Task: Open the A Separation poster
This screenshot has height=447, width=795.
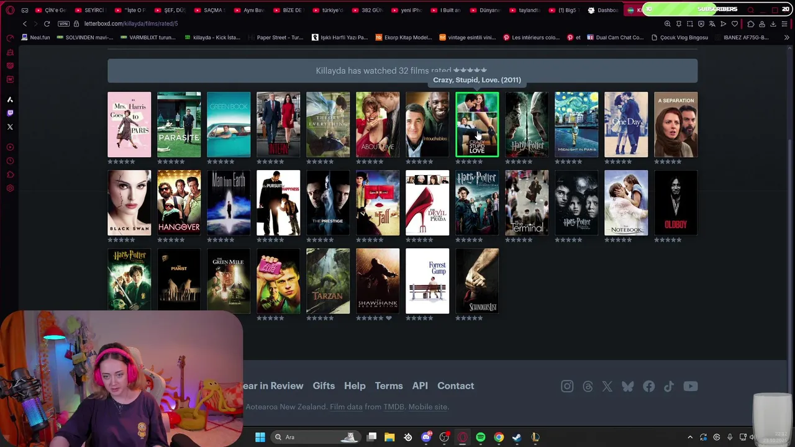Action: (x=676, y=124)
